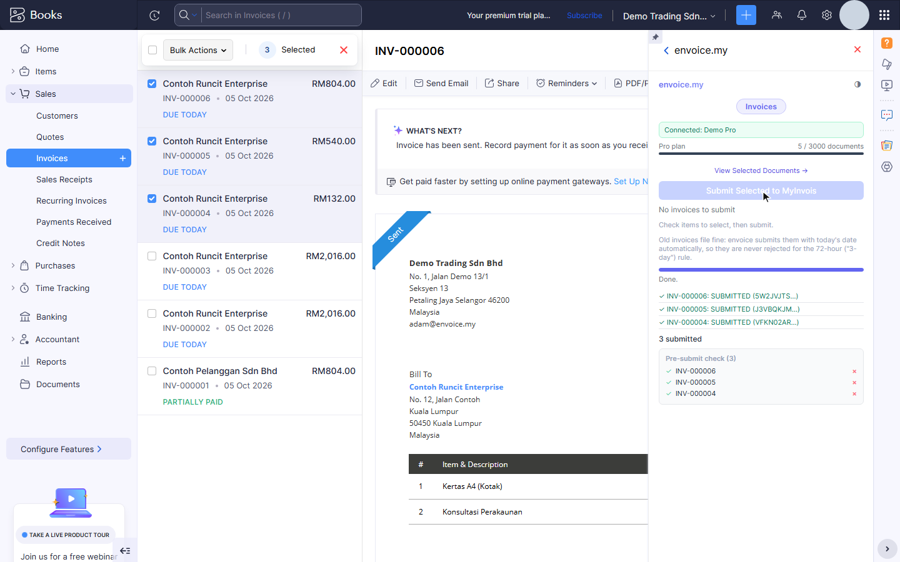Open the orange help question icon

887,42
